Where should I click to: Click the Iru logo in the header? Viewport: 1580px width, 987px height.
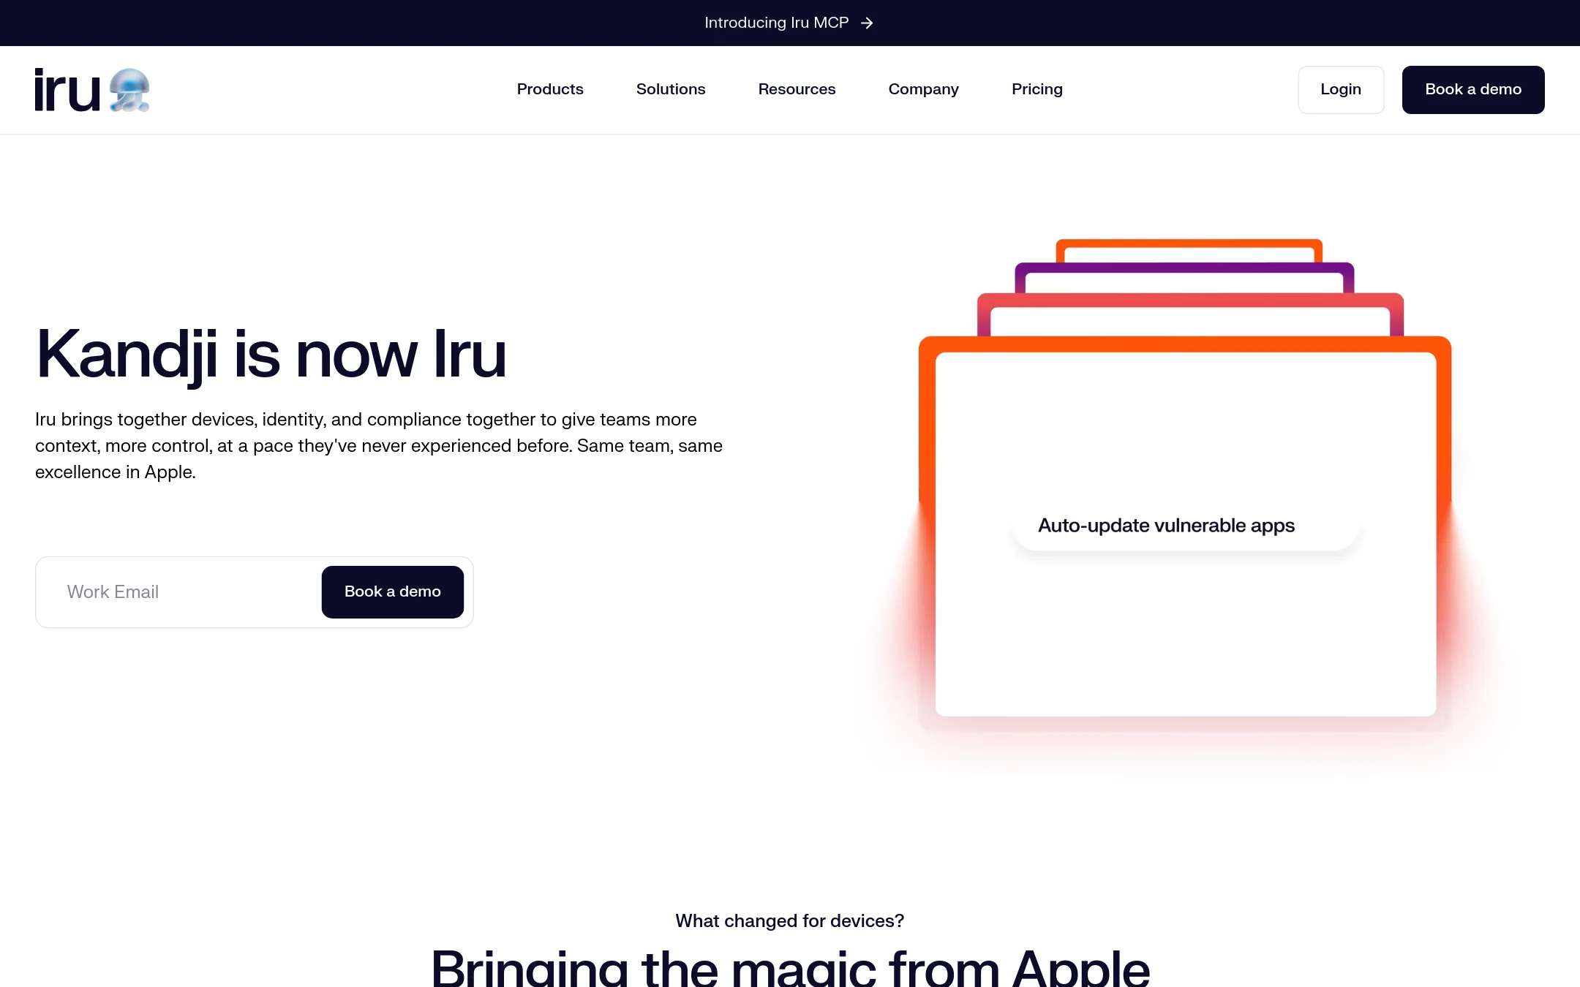[x=92, y=90]
